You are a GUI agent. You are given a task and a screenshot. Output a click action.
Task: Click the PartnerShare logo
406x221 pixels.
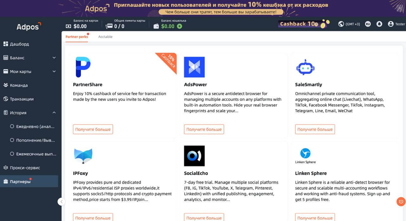(x=83, y=67)
